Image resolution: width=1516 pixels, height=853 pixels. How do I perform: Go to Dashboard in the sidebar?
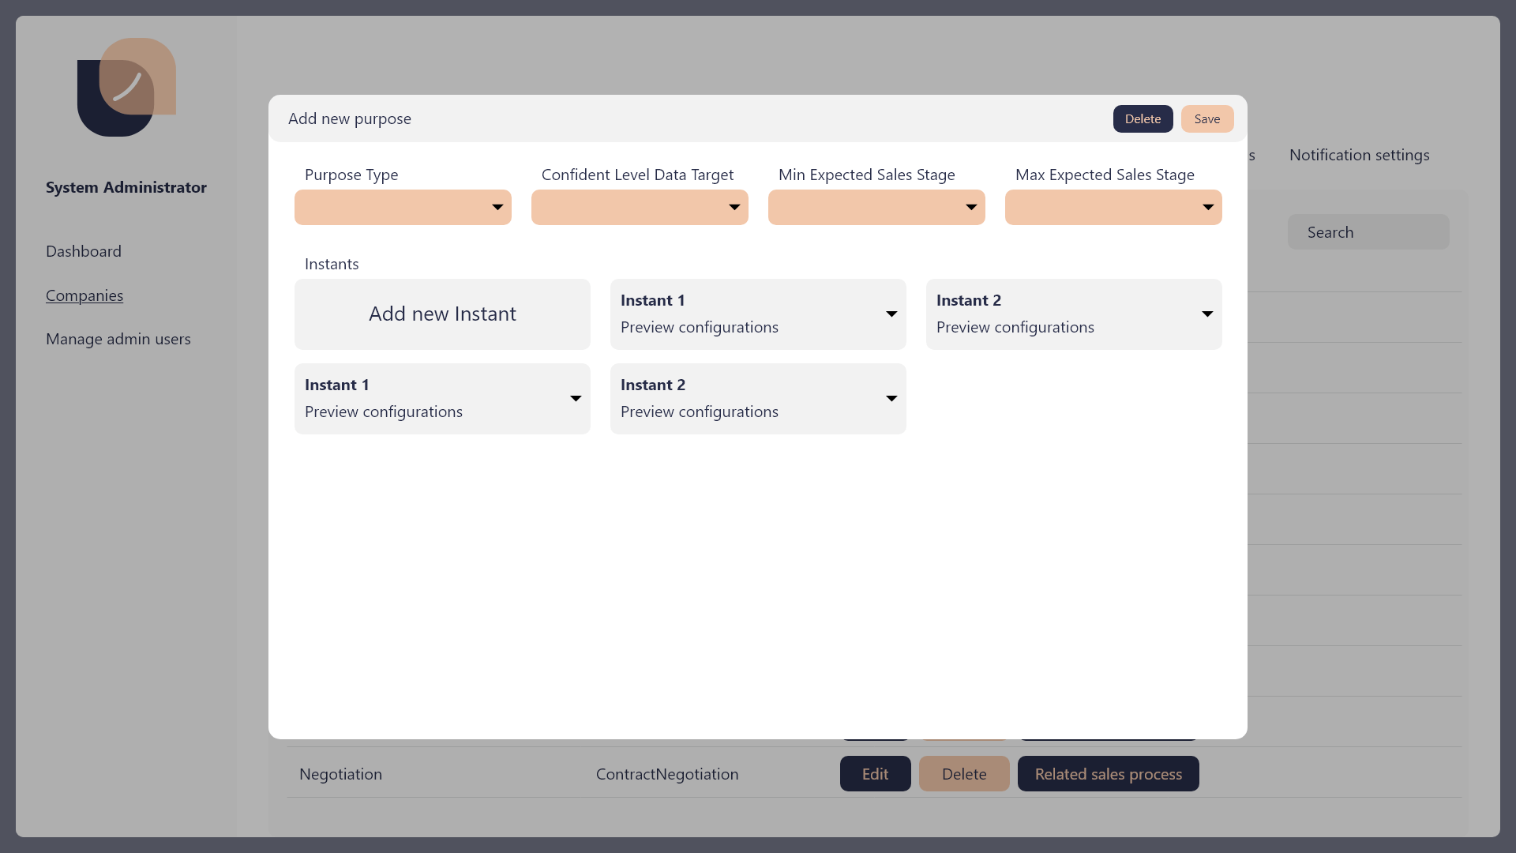tap(84, 251)
